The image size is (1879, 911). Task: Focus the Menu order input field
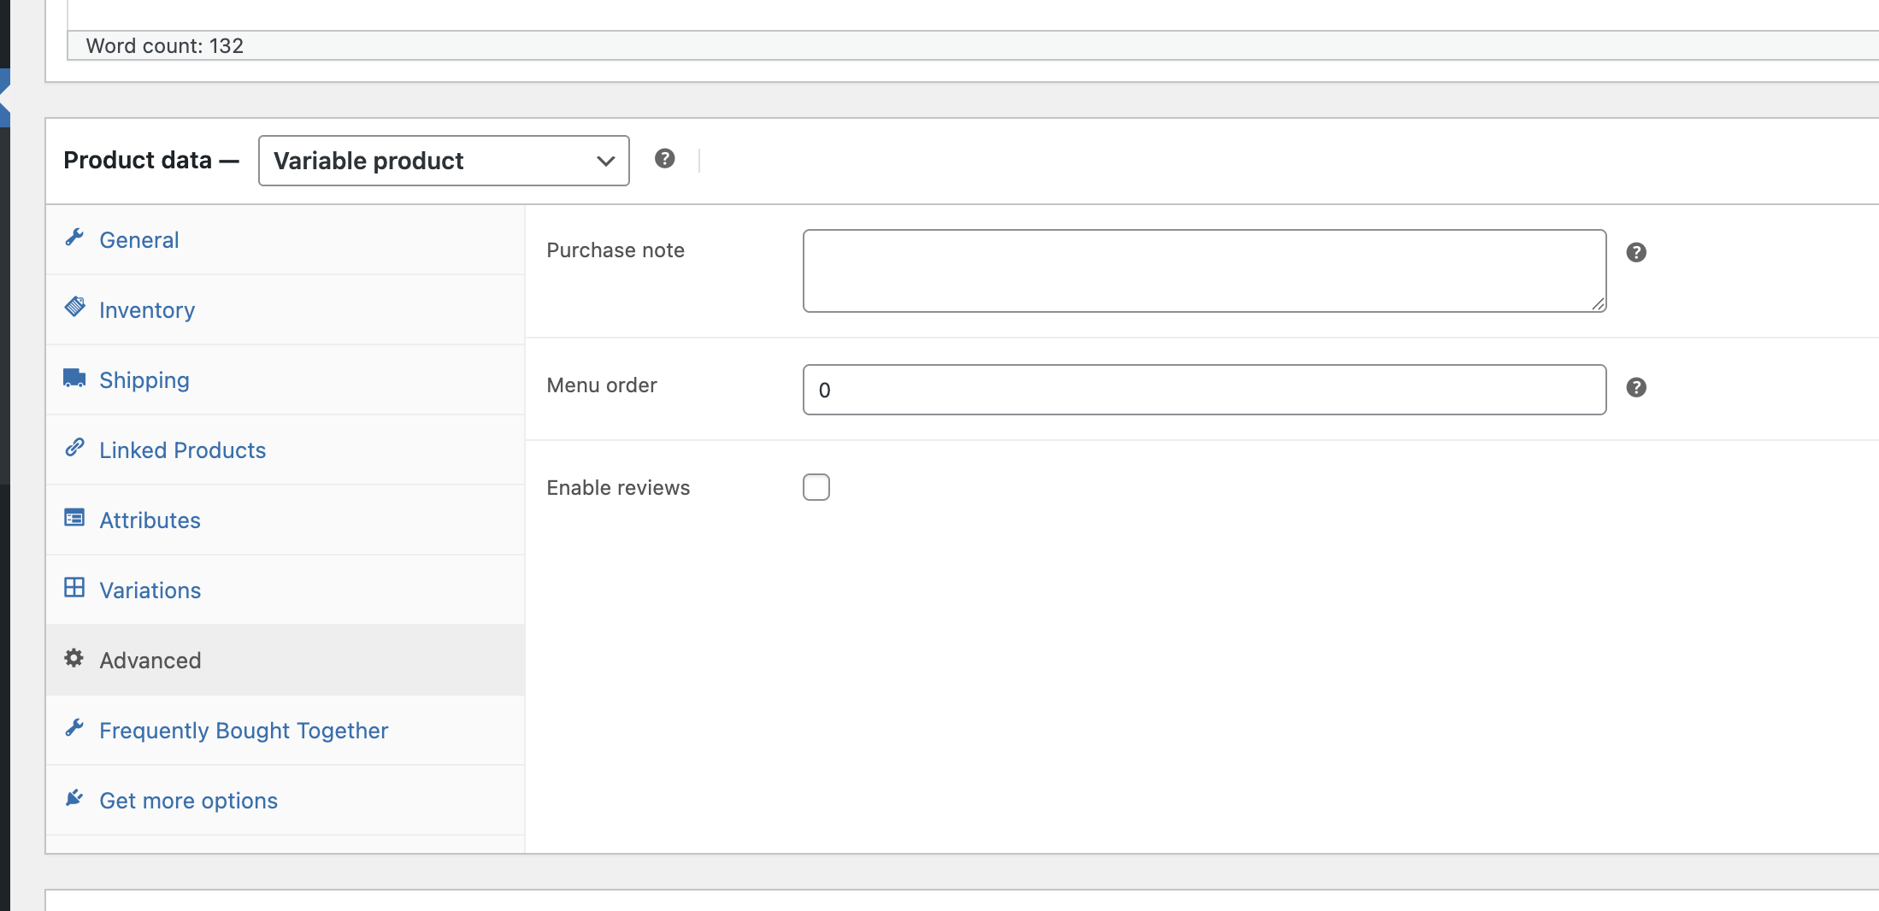(x=1204, y=390)
